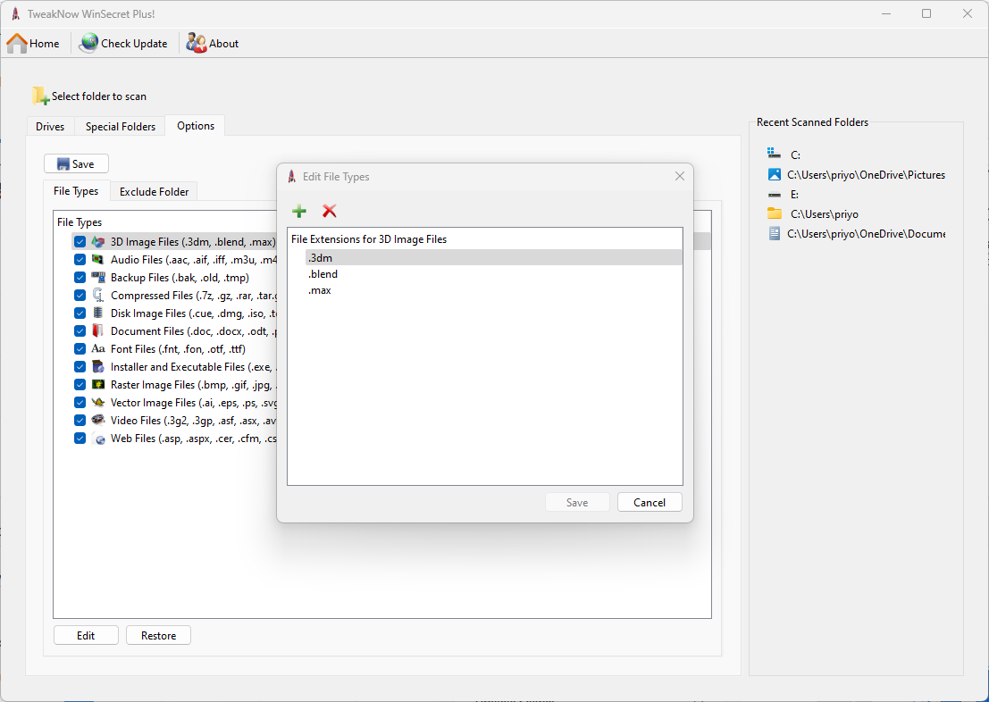Image resolution: width=989 pixels, height=702 pixels.
Task: Open the Special Folders tab
Action: 121,126
